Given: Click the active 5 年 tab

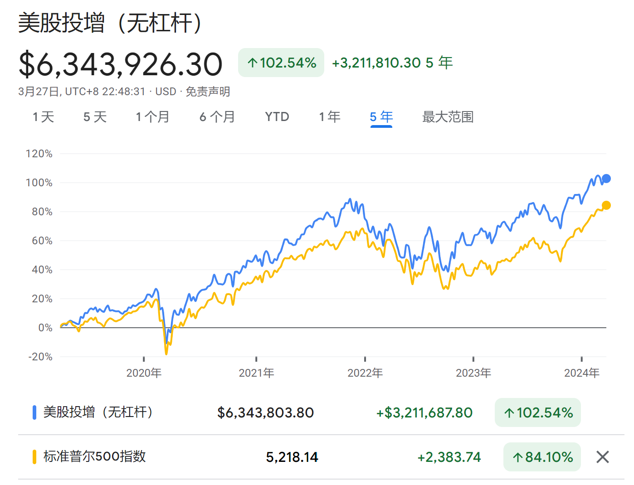Looking at the screenshot, I should 381,117.
